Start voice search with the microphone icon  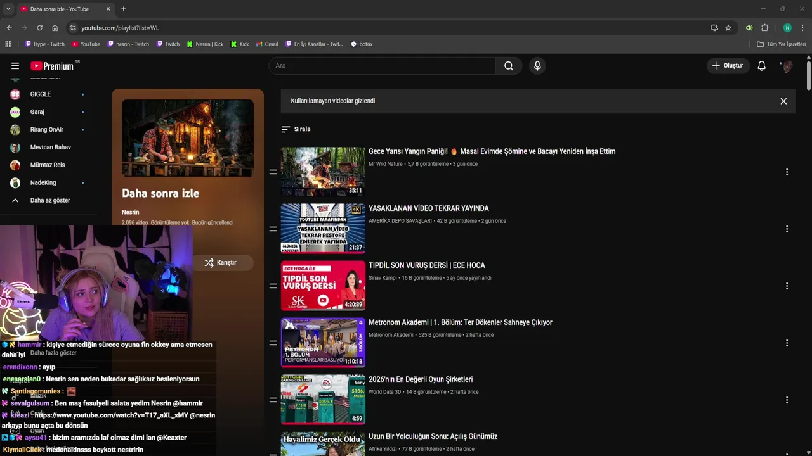[537, 66]
